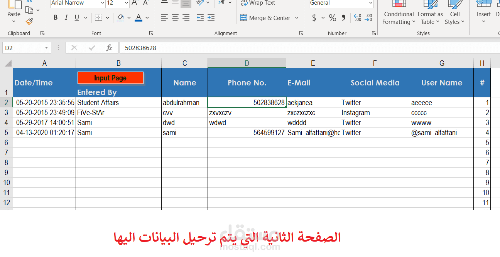Open the General number format combo box
This screenshot has height=257, width=500.
(341, 3)
